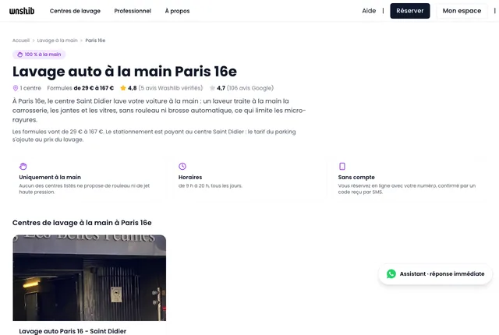Click the Horaires heading

[x=190, y=177]
